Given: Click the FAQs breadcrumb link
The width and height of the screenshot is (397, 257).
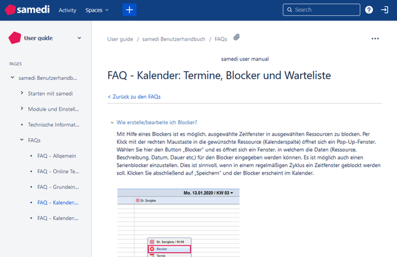Looking at the screenshot, I should pyautogui.click(x=221, y=39).
